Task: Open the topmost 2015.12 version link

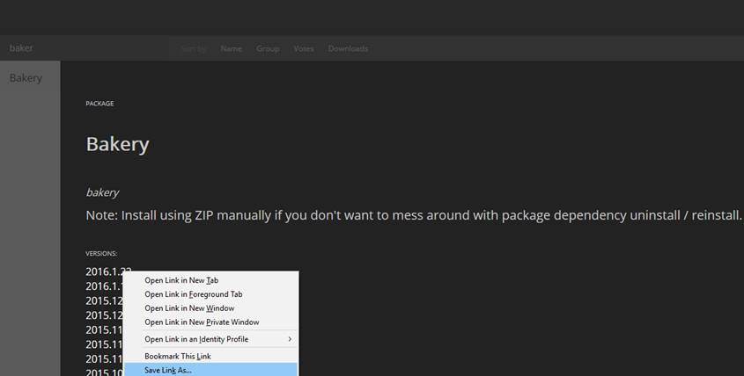Action: (x=103, y=300)
